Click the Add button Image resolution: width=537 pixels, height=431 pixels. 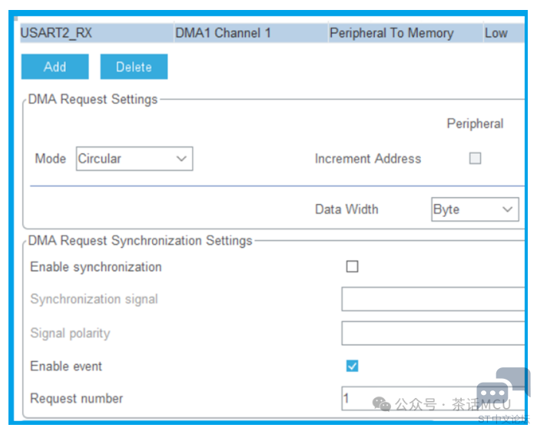[55, 67]
